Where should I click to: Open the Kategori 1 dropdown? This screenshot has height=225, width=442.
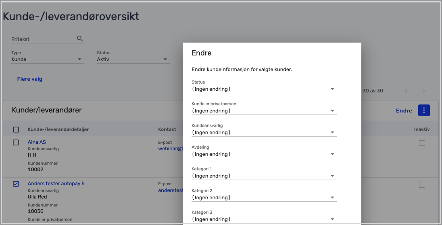(264, 176)
